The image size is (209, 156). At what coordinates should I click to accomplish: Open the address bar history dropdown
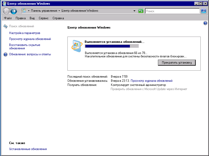134,11
